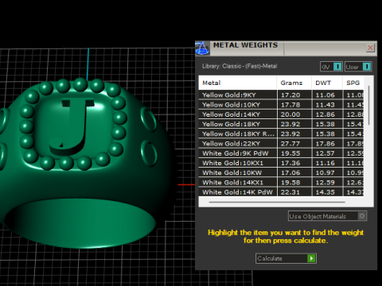Screen dimensions: 382x286
Task: Click the SPG column header
Action: click(x=353, y=83)
